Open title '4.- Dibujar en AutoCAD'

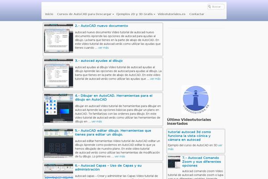click(113, 98)
